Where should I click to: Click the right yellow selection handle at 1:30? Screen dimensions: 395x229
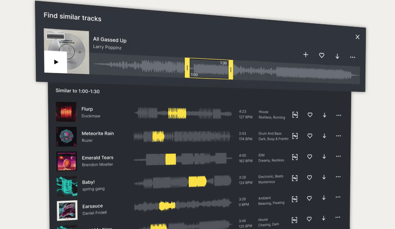pyautogui.click(x=231, y=69)
